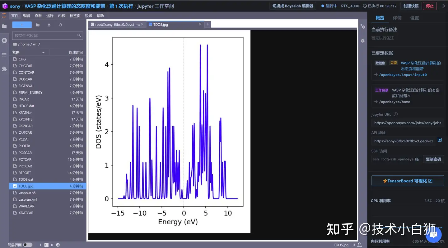Select the WAVECAR file
This screenshot has height=248, width=448.
click(x=48, y=206)
